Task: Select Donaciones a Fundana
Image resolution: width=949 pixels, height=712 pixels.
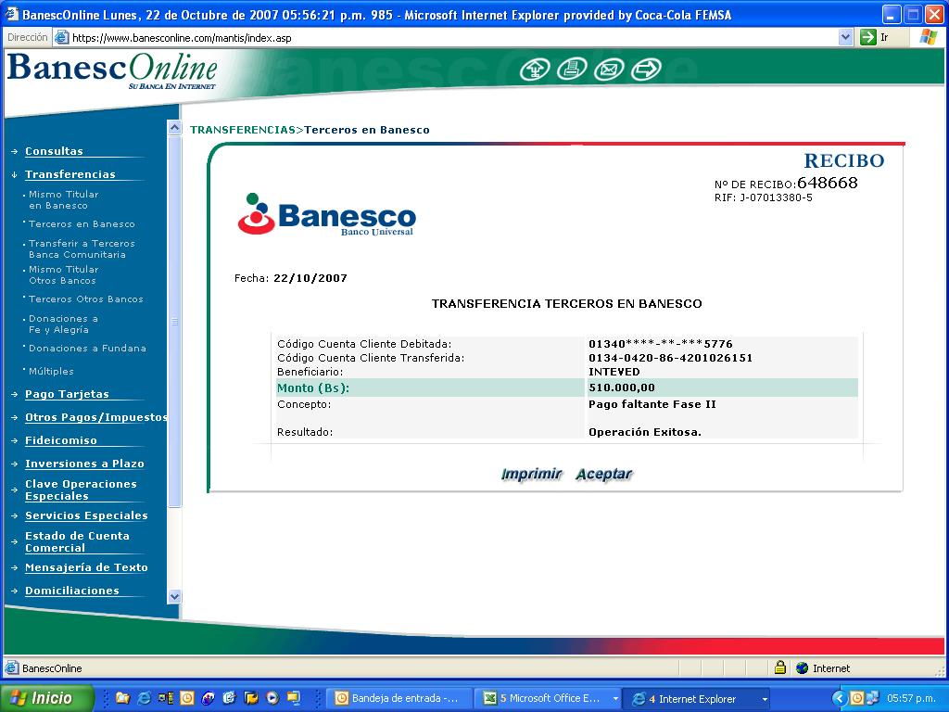Action: point(87,349)
